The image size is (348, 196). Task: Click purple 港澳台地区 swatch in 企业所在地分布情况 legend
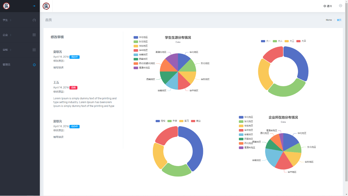point(241,147)
